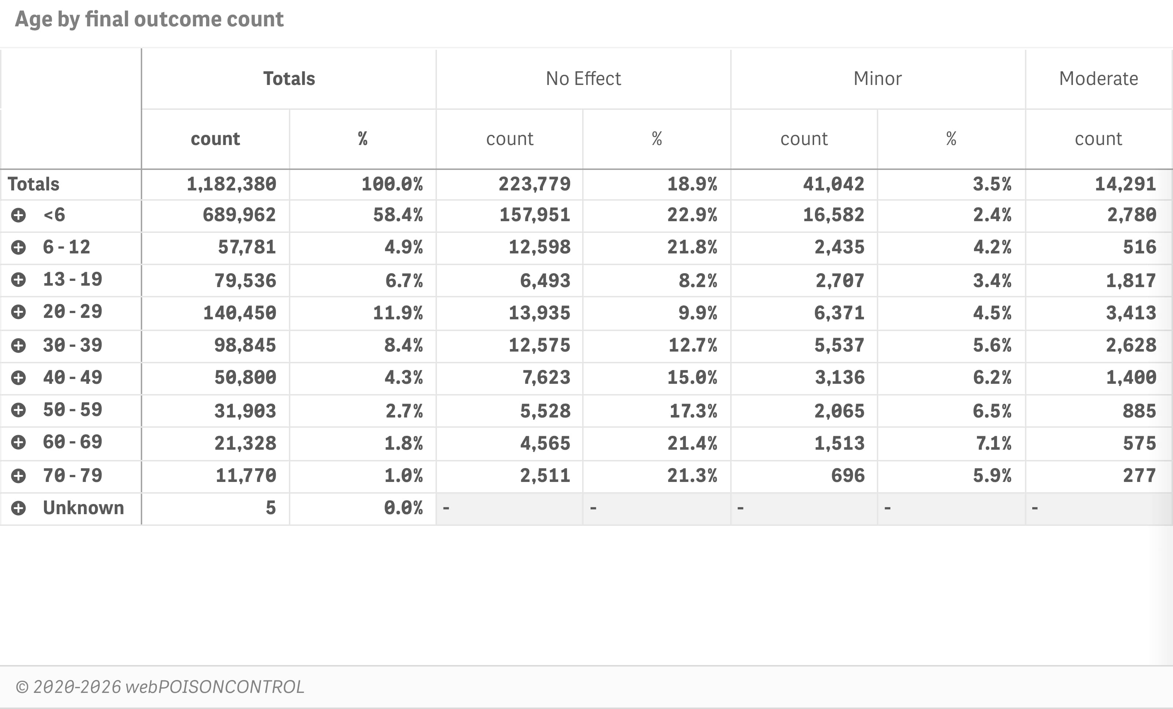Click % subheader under No Effect

pyautogui.click(x=657, y=139)
